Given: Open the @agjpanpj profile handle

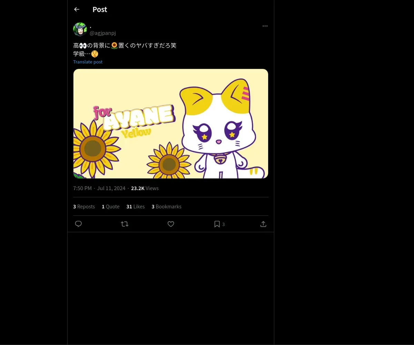Looking at the screenshot, I should click(x=102, y=33).
